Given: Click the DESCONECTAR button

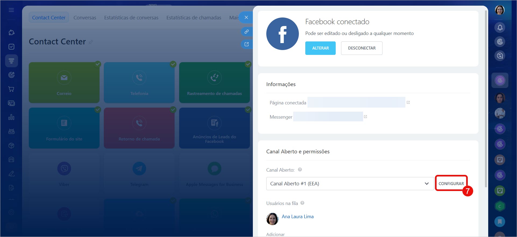Looking at the screenshot, I should click(362, 48).
